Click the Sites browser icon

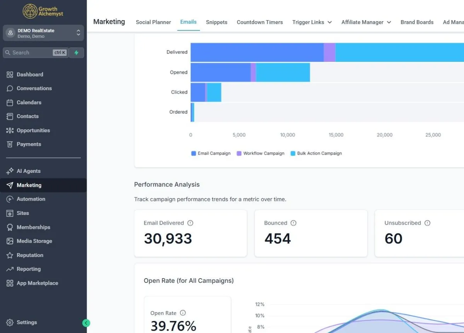click(10, 213)
